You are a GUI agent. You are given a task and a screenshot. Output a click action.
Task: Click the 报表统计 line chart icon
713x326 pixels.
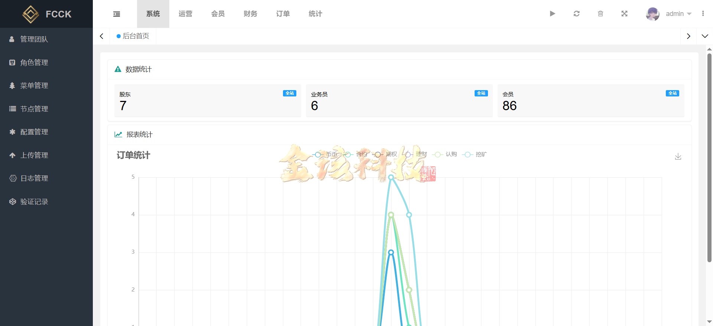(x=118, y=134)
